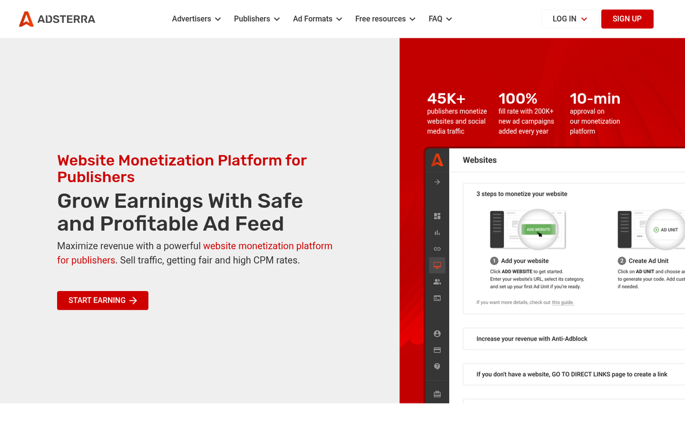Viewport: 685px width, 428px height.
Task: Open the Advertisers menu
Action: 196,19
